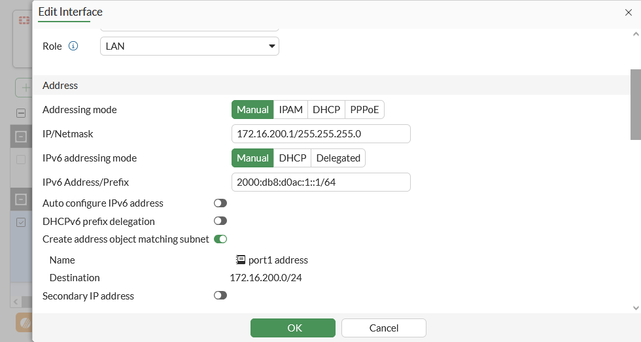Choose PPPoE addressing mode
Viewport: 641px width, 342px height.
click(364, 110)
